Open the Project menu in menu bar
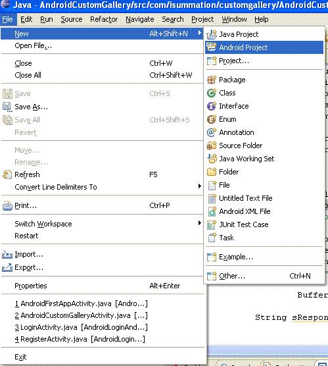 coord(202,19)
